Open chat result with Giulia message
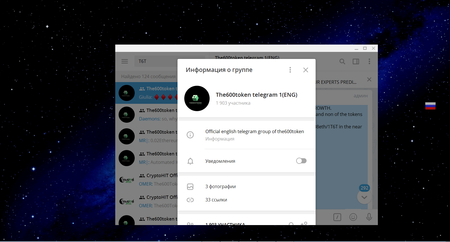The image size is (450, 242). (147, 93)
